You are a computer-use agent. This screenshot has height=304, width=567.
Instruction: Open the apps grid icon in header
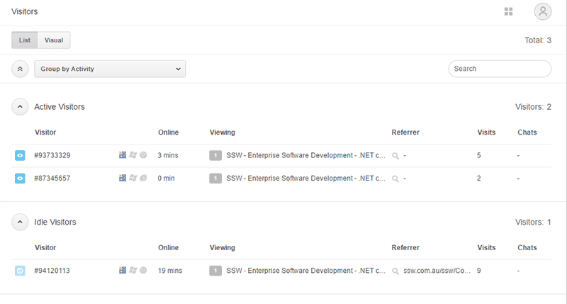[508, 11]
